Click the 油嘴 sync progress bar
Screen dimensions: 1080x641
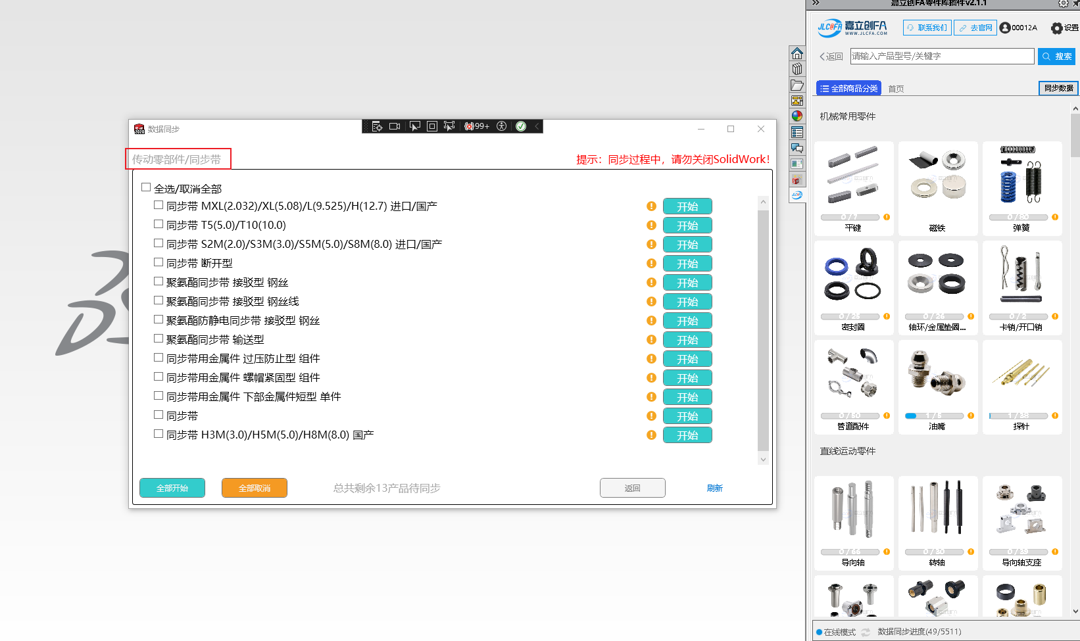coord(934,415)
